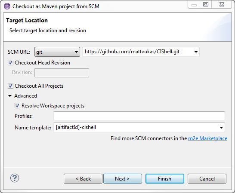Click the Eclipse icon in title bar
235x193 pixels.
[7, 6]
